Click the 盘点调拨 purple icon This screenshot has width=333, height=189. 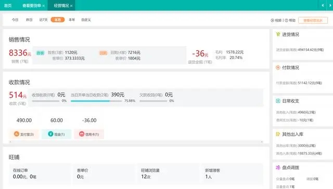pyautogui.click(x=278, y=167)
